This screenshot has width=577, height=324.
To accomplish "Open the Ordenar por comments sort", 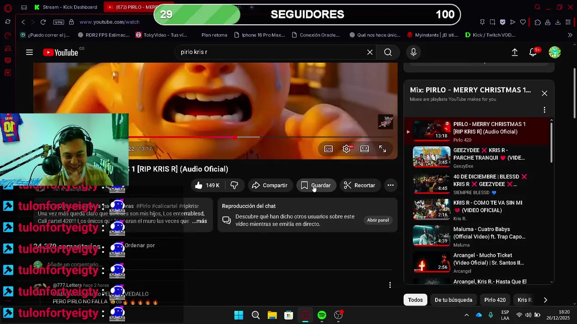I will tap(140, 245).
